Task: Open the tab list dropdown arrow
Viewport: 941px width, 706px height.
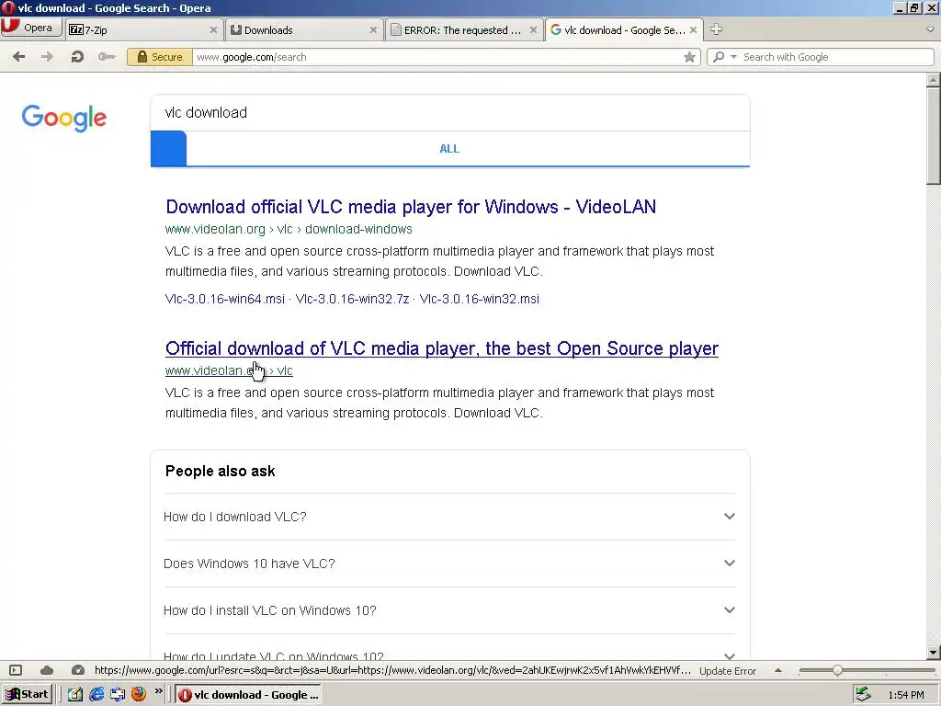Action: coord(930,29)
